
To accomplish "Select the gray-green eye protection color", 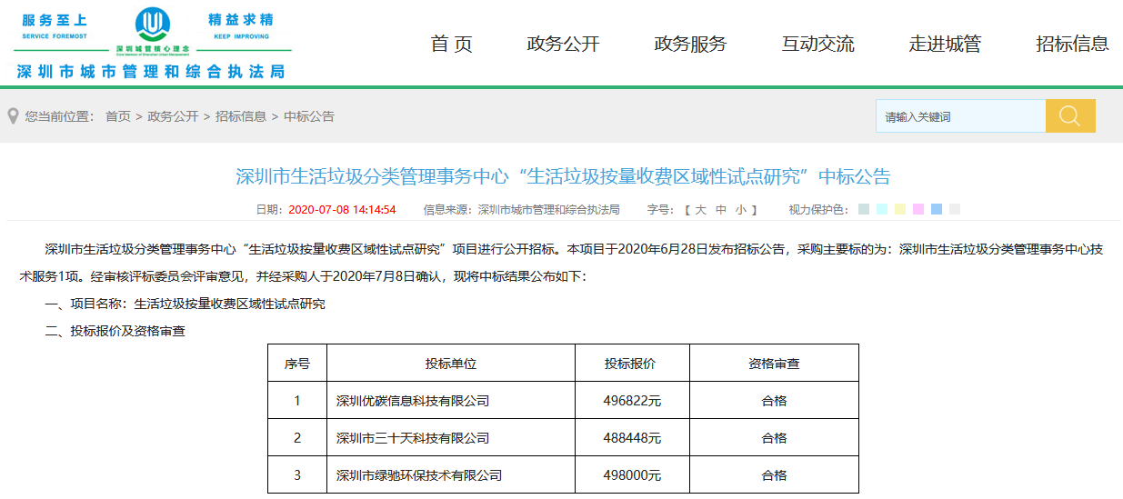I will [864, 210].
